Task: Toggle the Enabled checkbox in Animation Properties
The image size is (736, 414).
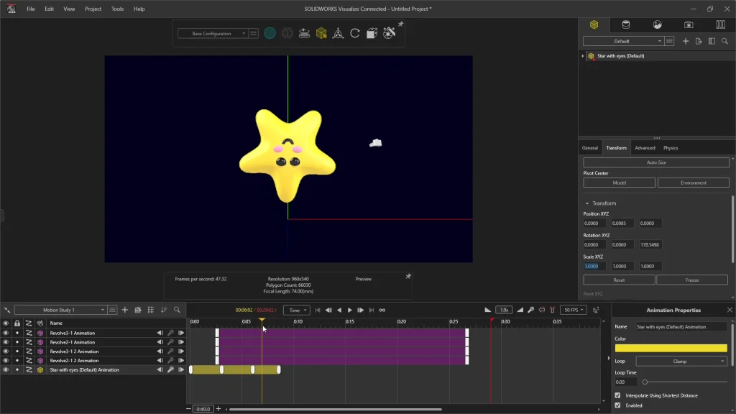Action: (x=617, y=405)
